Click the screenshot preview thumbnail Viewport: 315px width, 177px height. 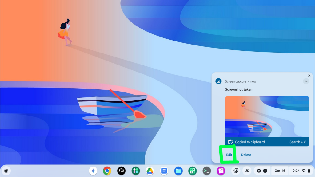coord(267,116)
